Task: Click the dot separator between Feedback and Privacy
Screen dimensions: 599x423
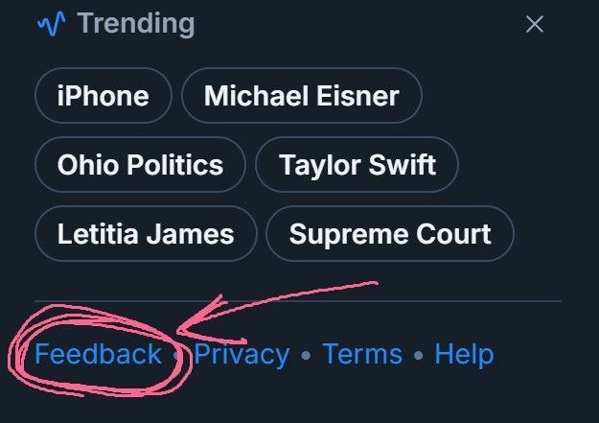Action: click(x=177, y=356)
